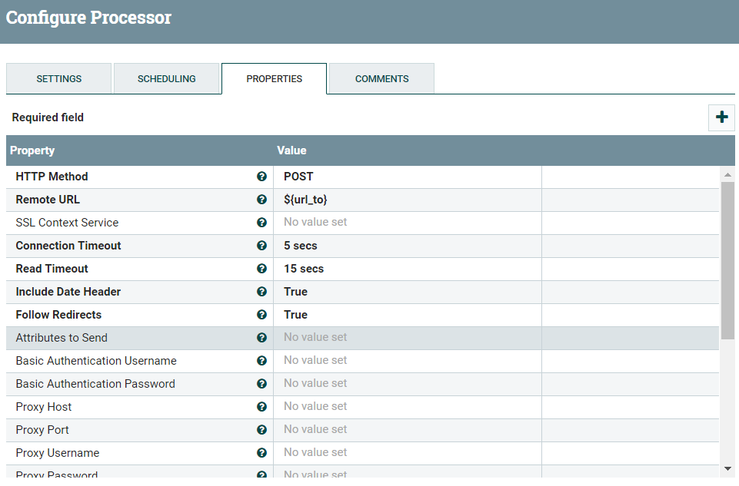The image size is (739, 486).
Task: Edit the Remote URL value ${url_to}
Action: pyautogui.click(x=408, y=200)
